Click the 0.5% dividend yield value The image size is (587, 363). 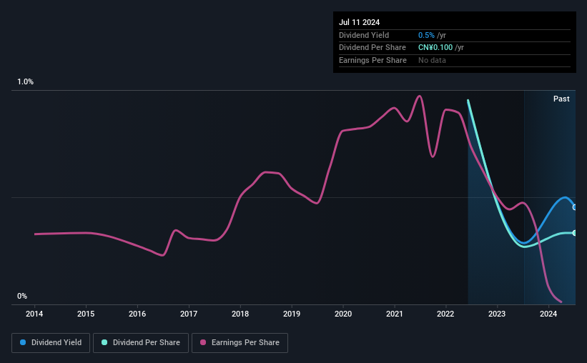426,35
